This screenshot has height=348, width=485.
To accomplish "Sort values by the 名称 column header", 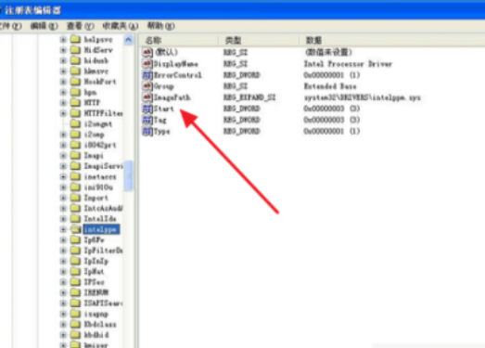I will (x=179, y=40).
